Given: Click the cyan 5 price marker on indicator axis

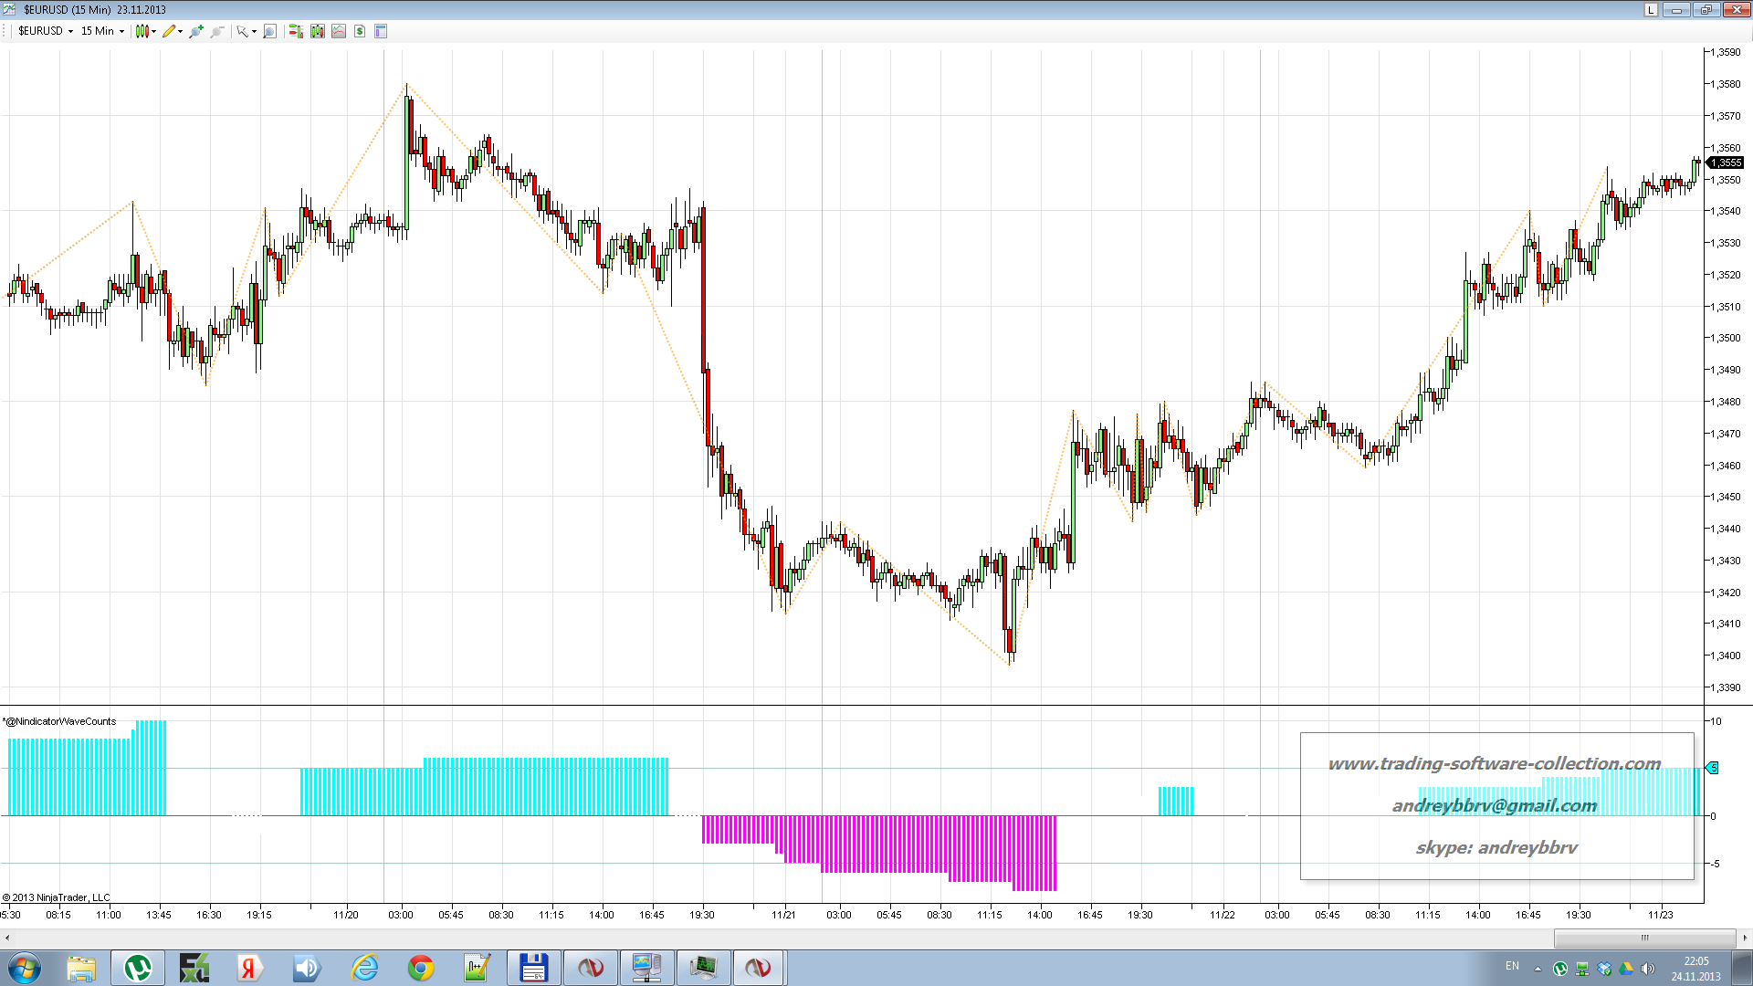Looking at the screenshot, I should coord(1713,768).
